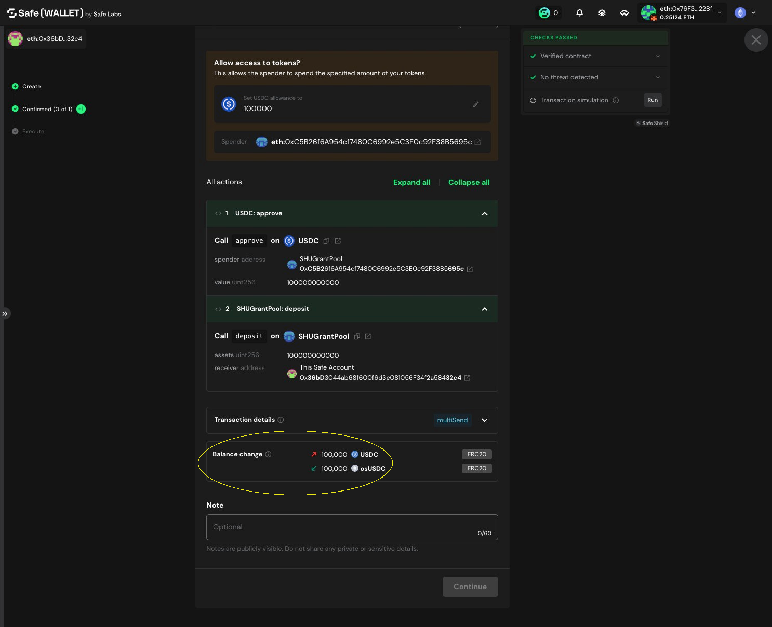The image size is (772, 627).
Task: Focus the optional Note input field
Action: point(352,527)
